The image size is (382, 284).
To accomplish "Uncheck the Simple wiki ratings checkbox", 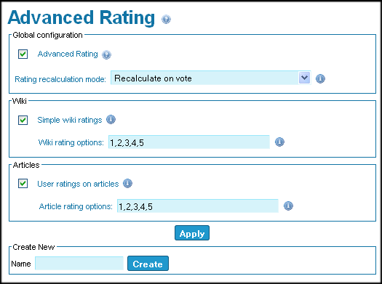I will [23, 120].
